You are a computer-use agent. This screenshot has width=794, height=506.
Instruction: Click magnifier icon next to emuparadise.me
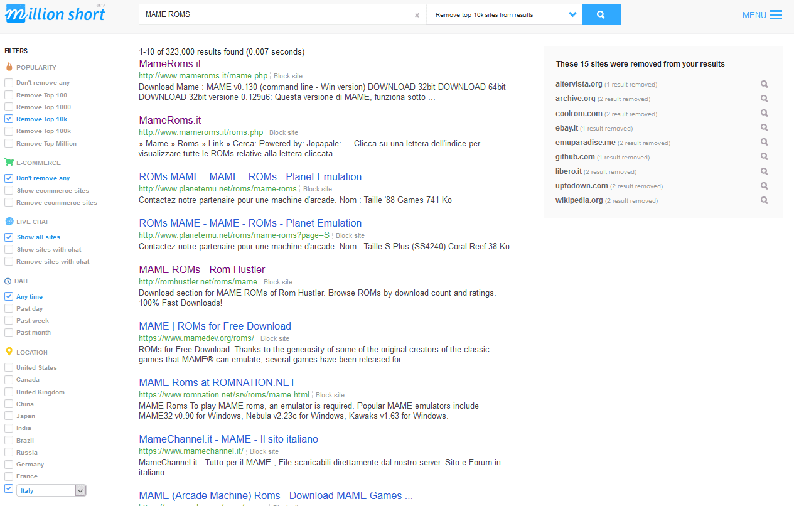pyautogui.click(x=764, y=143)
